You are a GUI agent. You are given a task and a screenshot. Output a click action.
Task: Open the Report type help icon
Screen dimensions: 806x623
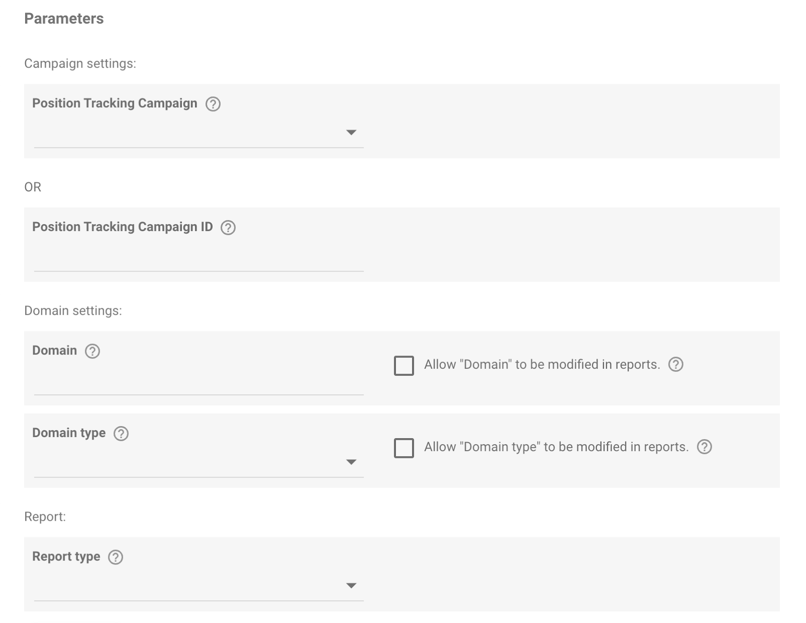coord(116,557)
